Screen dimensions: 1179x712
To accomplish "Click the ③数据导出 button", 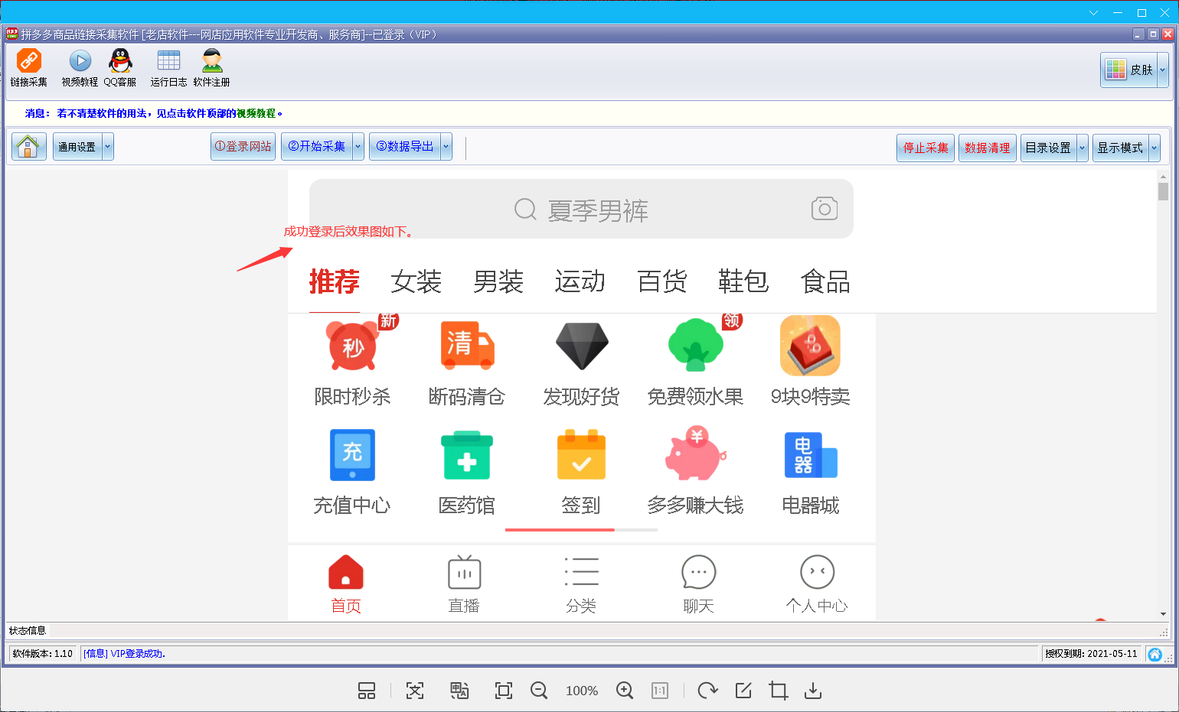I will tap(405, 147).
